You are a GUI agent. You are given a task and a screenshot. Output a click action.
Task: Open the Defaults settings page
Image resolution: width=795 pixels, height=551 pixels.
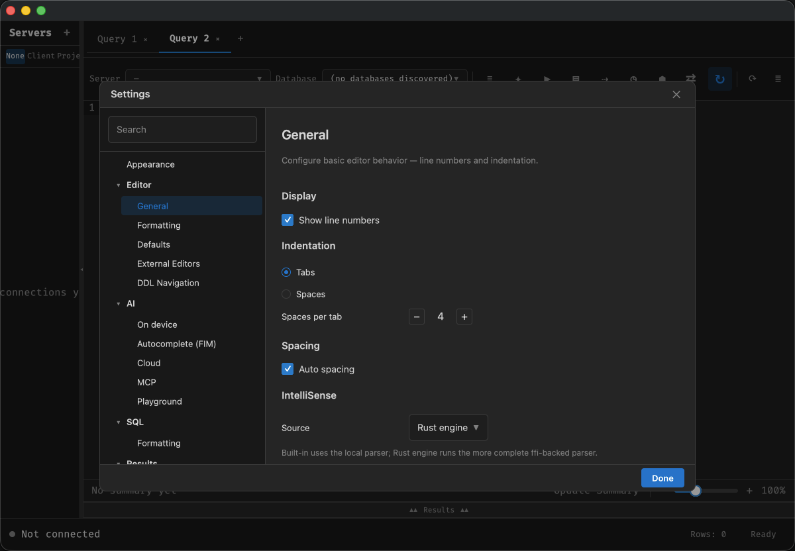click(x=154, y=244)
